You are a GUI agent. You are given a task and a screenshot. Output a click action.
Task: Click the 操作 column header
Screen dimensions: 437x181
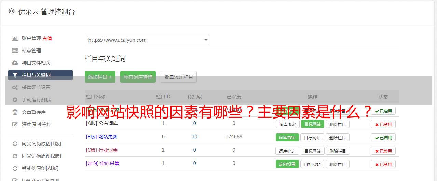click(x=312, y=97)
